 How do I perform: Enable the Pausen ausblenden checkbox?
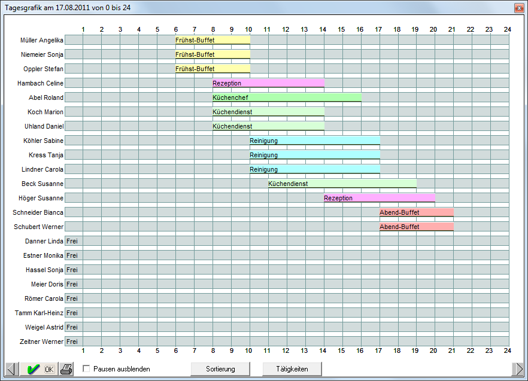86,369
